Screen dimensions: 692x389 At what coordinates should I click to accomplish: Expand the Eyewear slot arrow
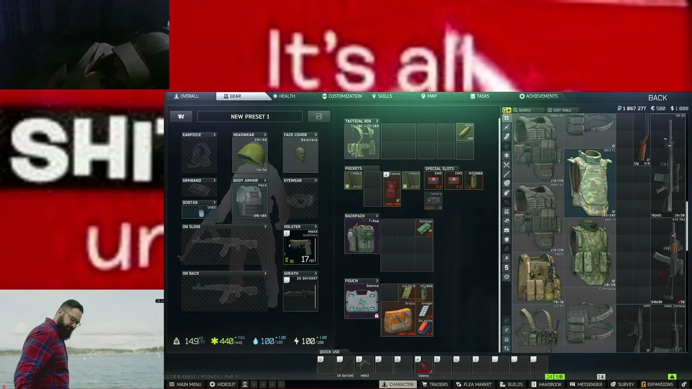coord(316,180)
